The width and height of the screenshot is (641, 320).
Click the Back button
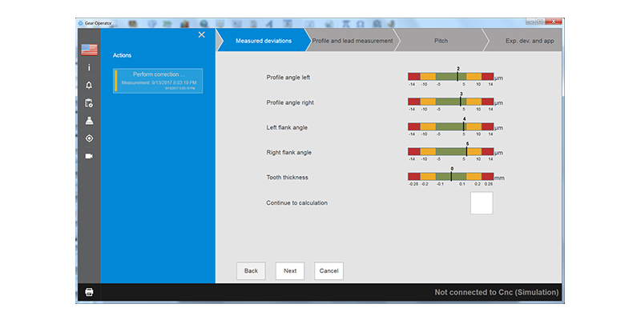pos(251,271)
